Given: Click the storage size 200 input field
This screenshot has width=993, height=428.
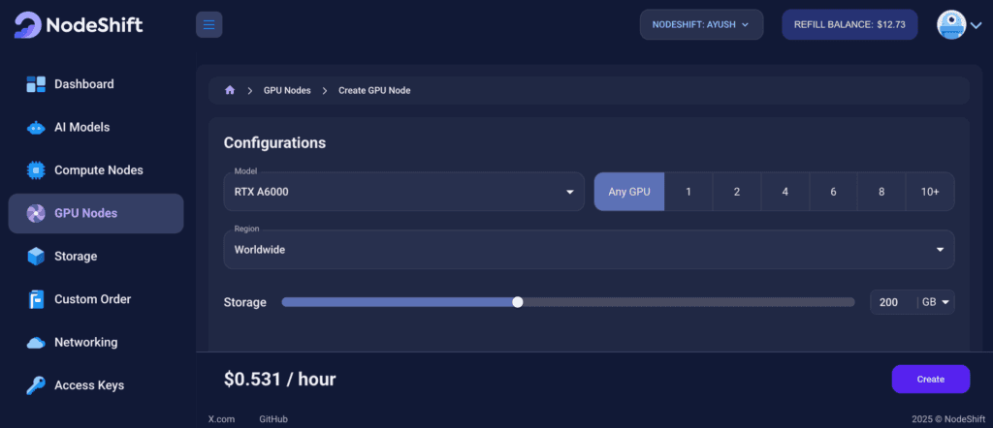Looking at the screenshot, I should (890, 302).
